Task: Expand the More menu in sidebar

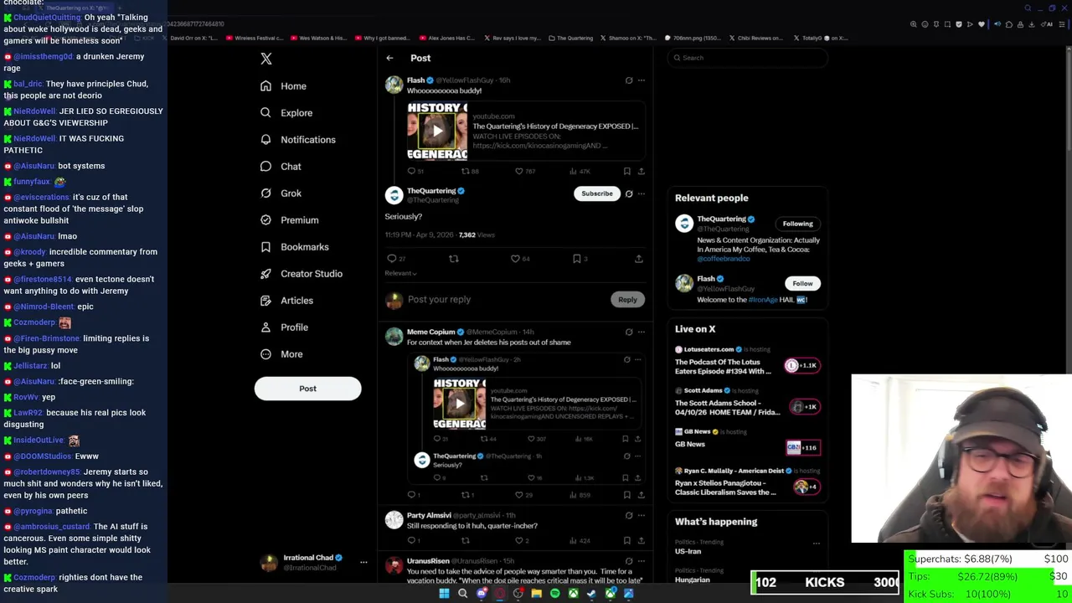Action: click(281, 354)
